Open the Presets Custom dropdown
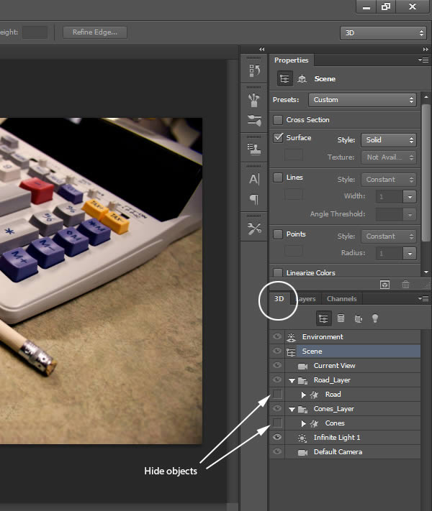This screenshot has width=432, height=511. 362,100
